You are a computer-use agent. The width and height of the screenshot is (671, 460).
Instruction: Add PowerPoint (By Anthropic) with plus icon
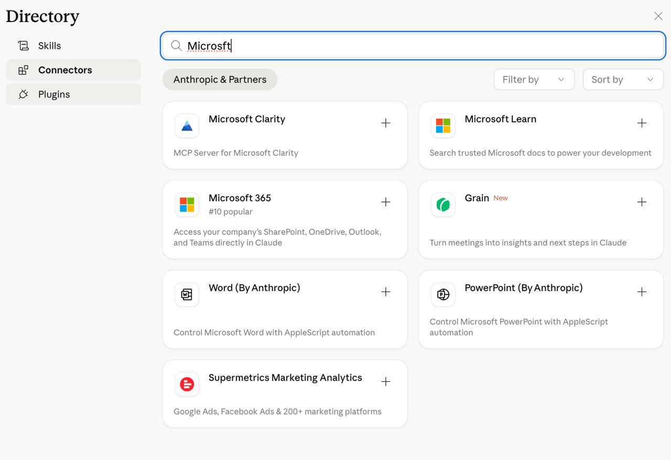coord(642,292)
